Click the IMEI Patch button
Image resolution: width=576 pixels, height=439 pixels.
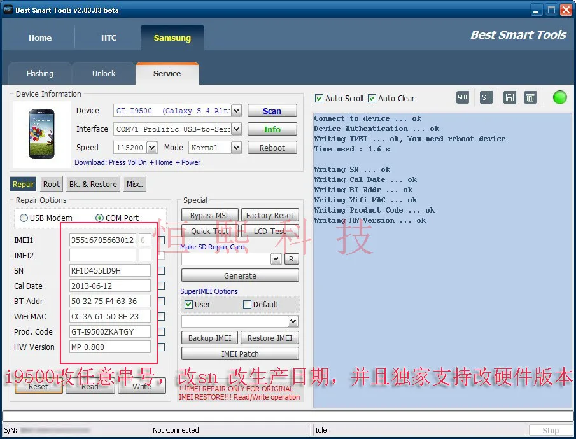[240, 354]
